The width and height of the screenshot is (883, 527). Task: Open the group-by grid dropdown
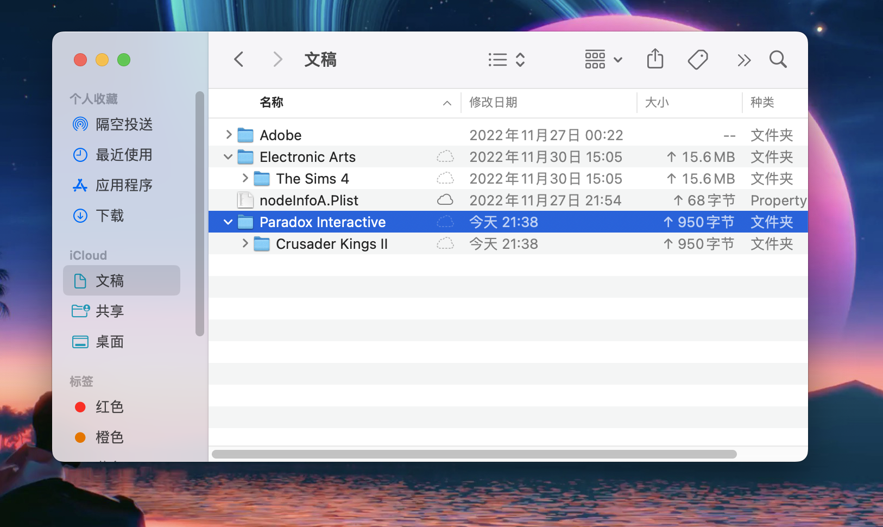click(x=603, y=59)
